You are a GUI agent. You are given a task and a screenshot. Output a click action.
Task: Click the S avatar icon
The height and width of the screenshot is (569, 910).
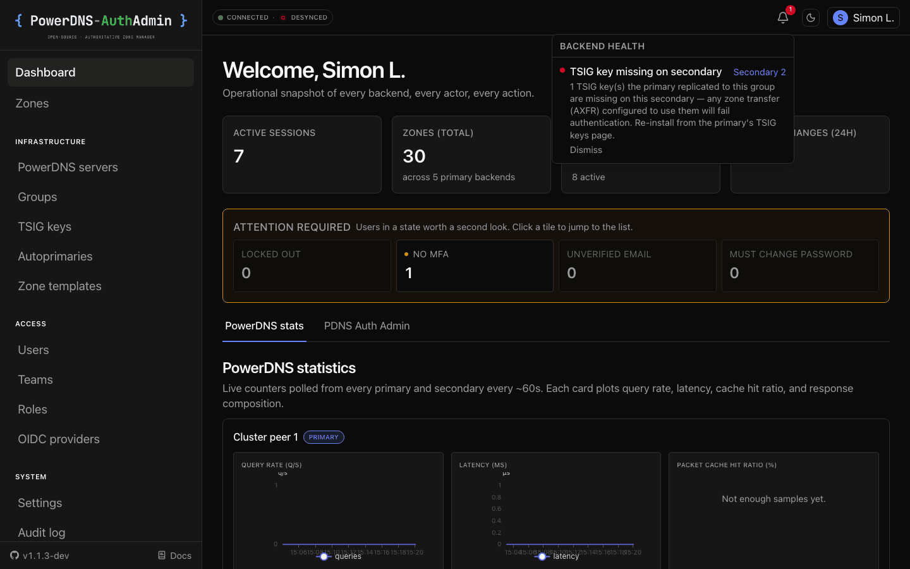pos(840,18)
